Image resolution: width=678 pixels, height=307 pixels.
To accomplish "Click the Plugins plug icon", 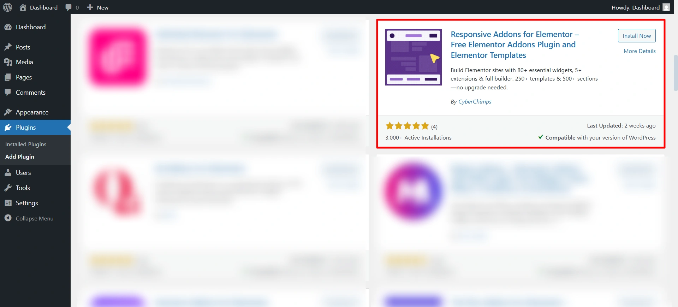I will tap(8, 127).
